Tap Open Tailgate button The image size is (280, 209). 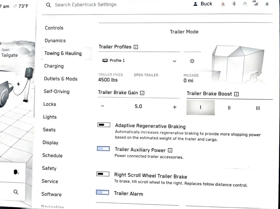click(10, 53)
